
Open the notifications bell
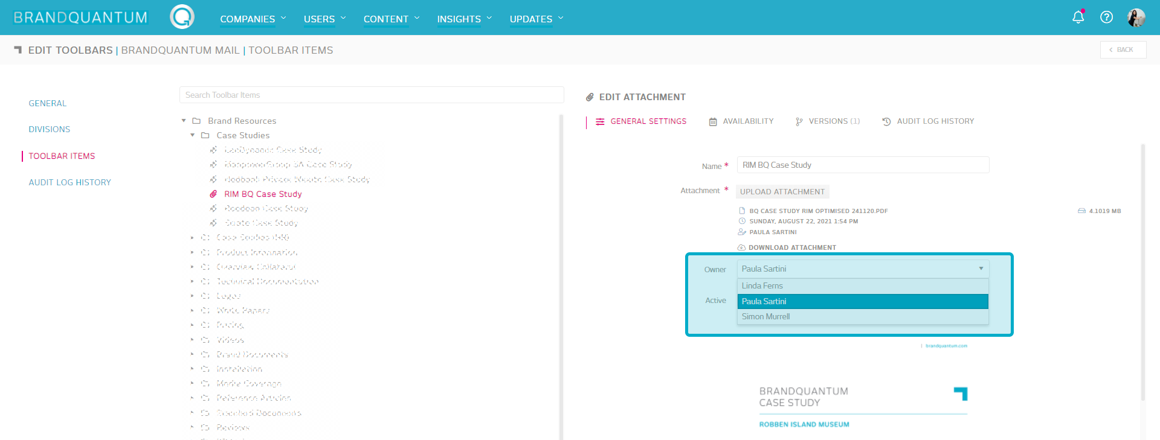click(1078, 17)
